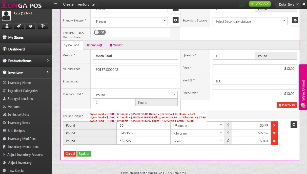
Task: Remove the Kilo gram recipe unit row
Action: click(274, 133)
